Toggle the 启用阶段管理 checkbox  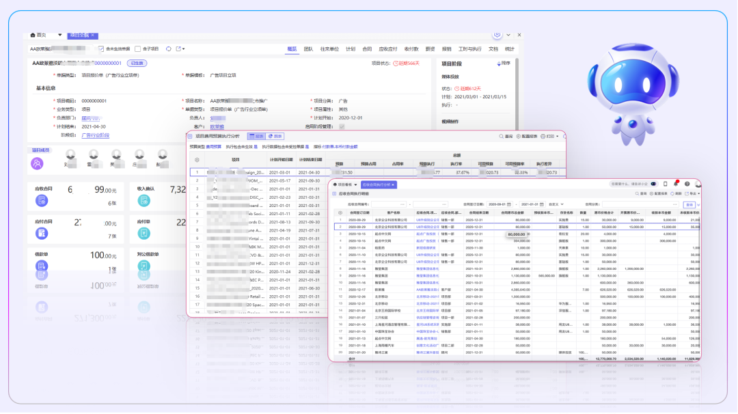tap(342, 126)
